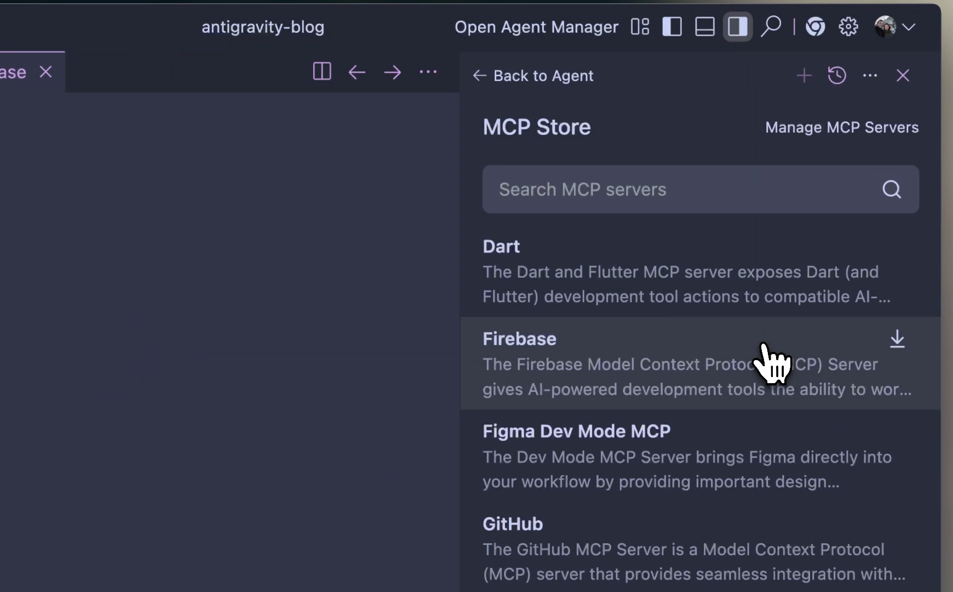The width and height of the screenshot is (953, 592).
Task: Install Firebase MCP server download icon
Action: coord(897,339)
